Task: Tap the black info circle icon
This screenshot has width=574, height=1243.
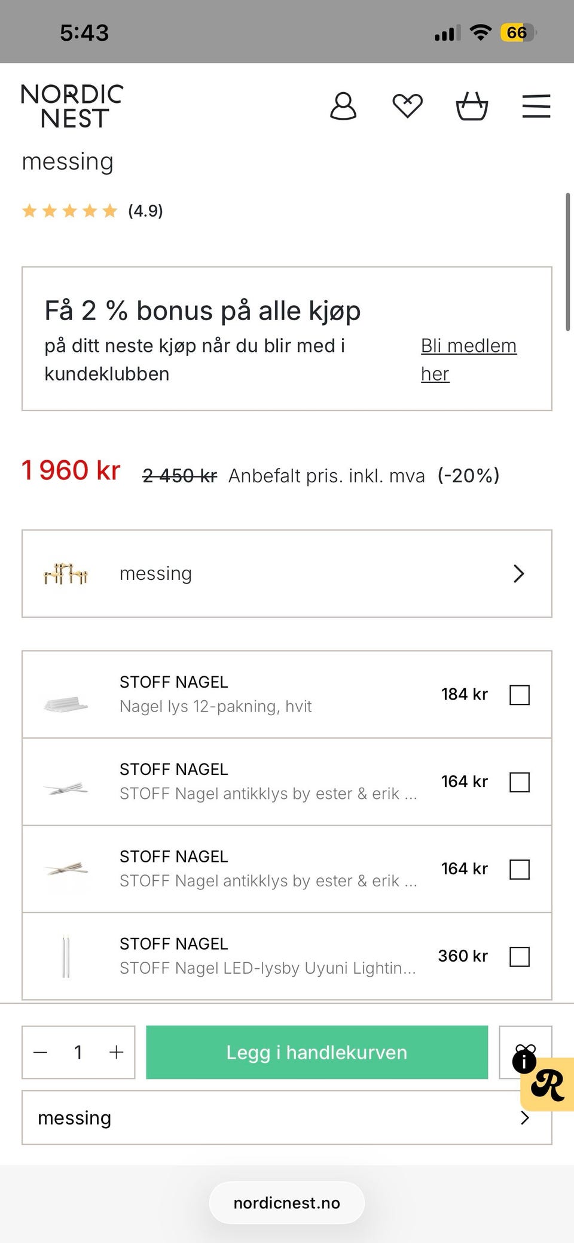Action: (524, 1062)
